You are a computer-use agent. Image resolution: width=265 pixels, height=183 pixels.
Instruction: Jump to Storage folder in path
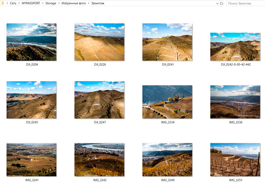coord(51,4)
